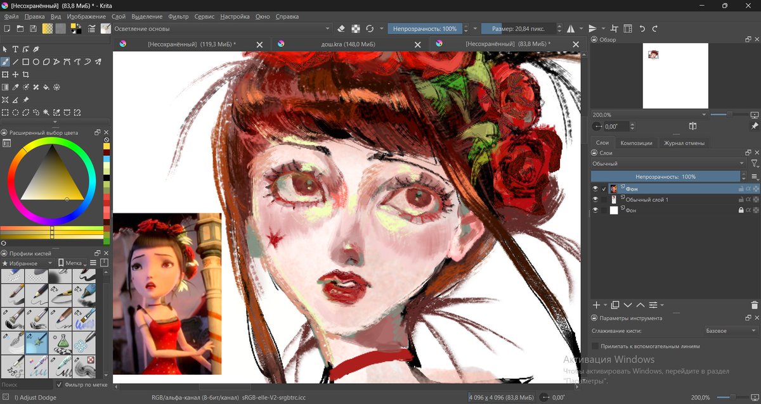Screen dimensions: 761x404
Task: Pin the Overview docker controls
Action: pyautogui.click(x=754, y=127)
